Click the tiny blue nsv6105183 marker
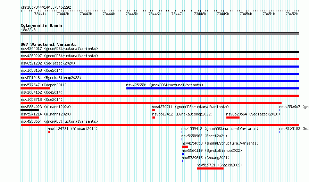Screen dimensions: 309x182 click(280, 132)
